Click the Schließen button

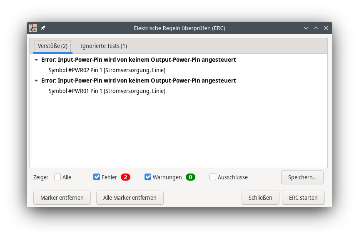pos(260,198)
